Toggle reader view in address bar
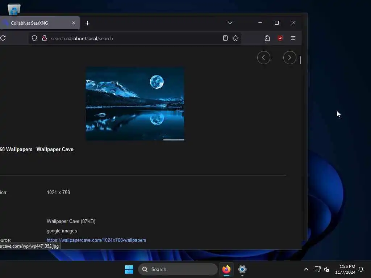The image size is (371, 278). (x=225, y=38)
